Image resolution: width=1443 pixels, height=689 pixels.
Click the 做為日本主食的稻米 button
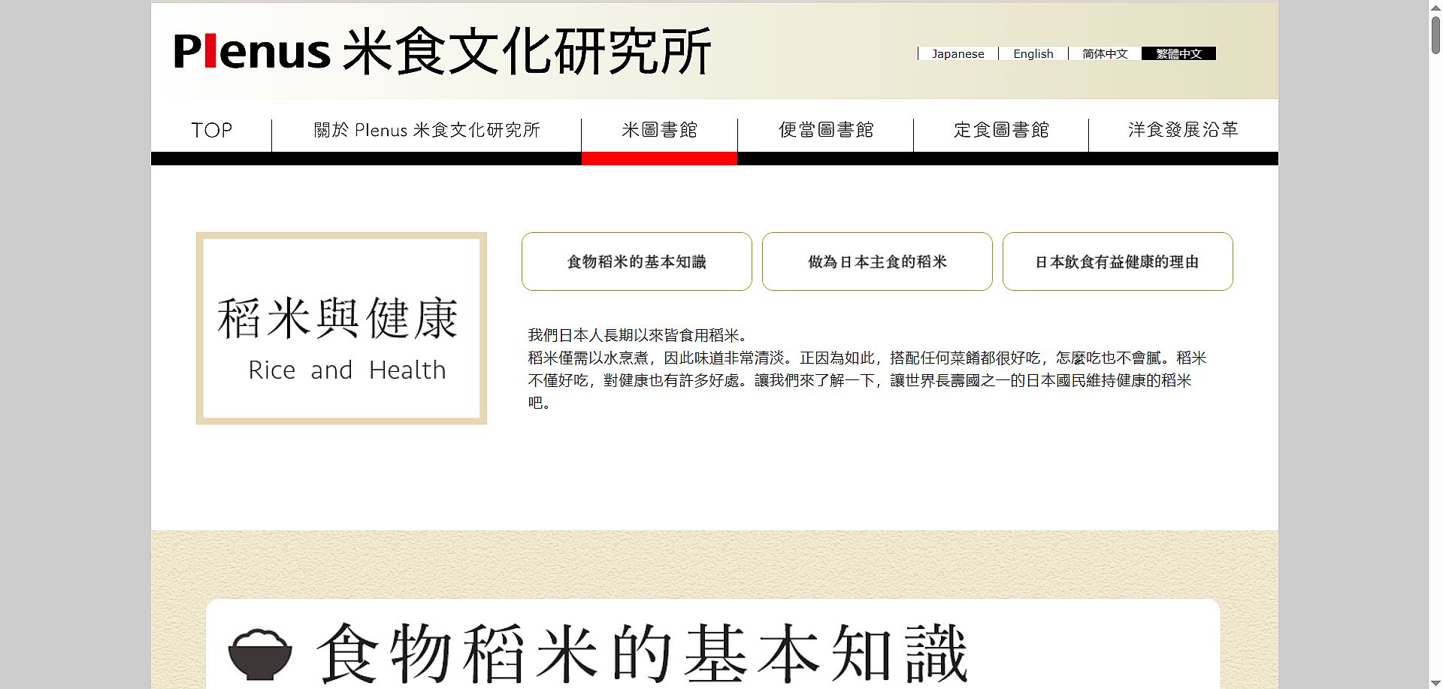[877, 261]
